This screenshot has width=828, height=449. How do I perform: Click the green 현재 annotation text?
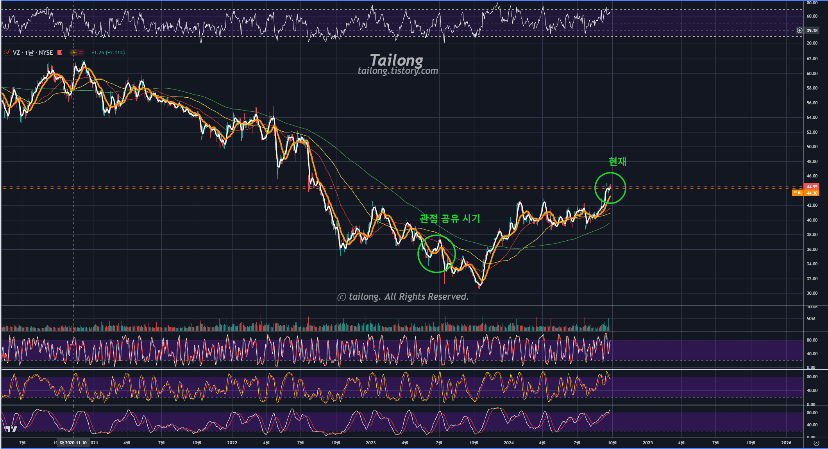tap(617, 161)
